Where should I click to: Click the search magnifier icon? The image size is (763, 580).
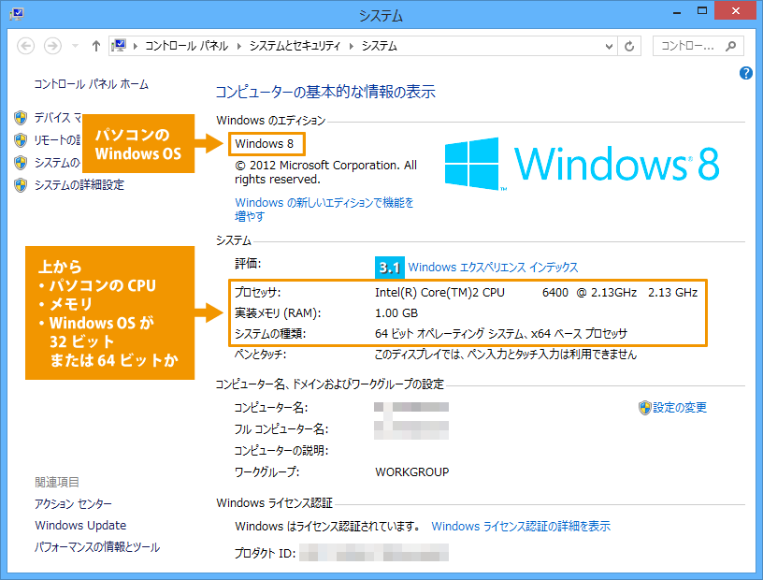tap(730, 46)
